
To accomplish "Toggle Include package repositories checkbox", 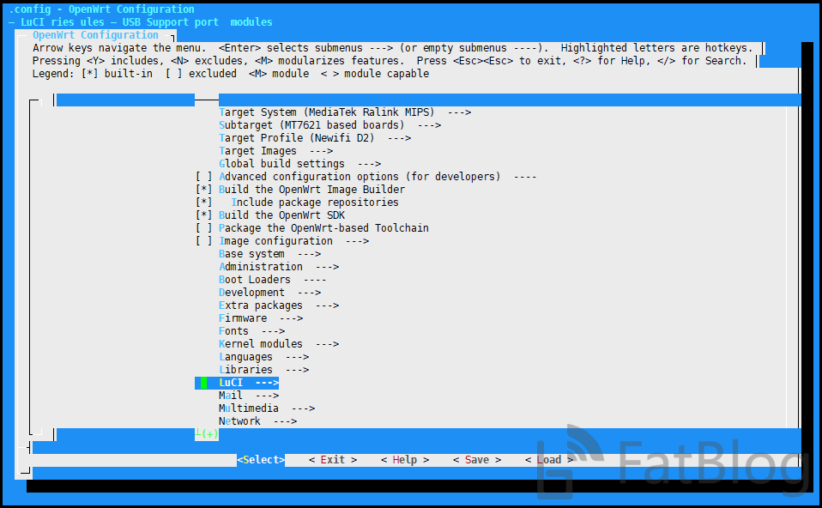I will click(204, 203).
